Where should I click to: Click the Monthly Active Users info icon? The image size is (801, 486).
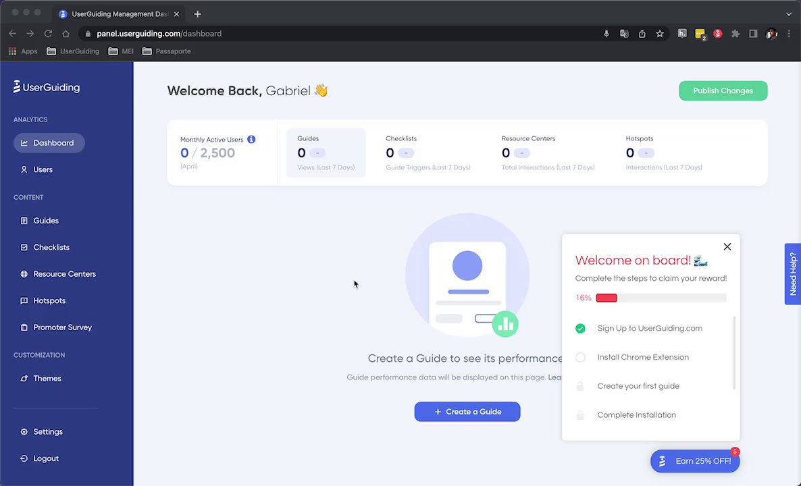pos(251,139)
